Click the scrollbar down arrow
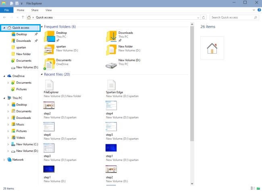 (192, 183)
